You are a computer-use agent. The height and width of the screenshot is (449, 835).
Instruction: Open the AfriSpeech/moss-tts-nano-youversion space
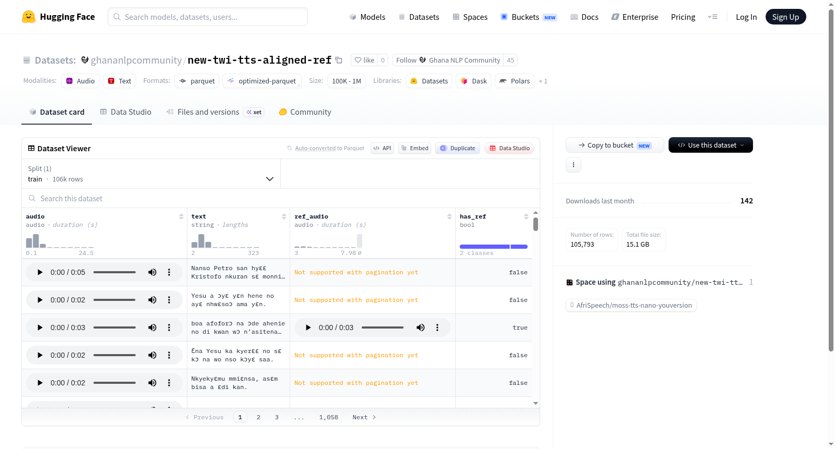tap(631, 305)
